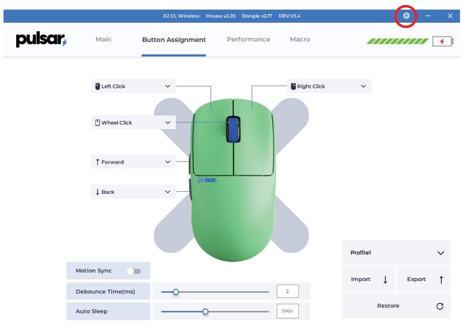Viewport: 462px width, 327px height.
Task: Click the Dongle v2.17 version text
Action: 257,16
